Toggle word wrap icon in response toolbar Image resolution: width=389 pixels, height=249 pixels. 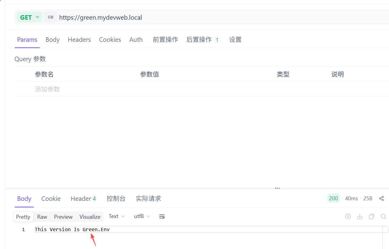click(x=162, y=217)
